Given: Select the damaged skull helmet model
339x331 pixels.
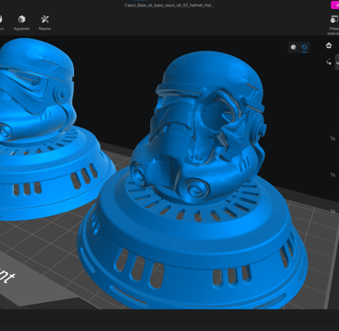Looking at the screenshot, I should (198, 127).
